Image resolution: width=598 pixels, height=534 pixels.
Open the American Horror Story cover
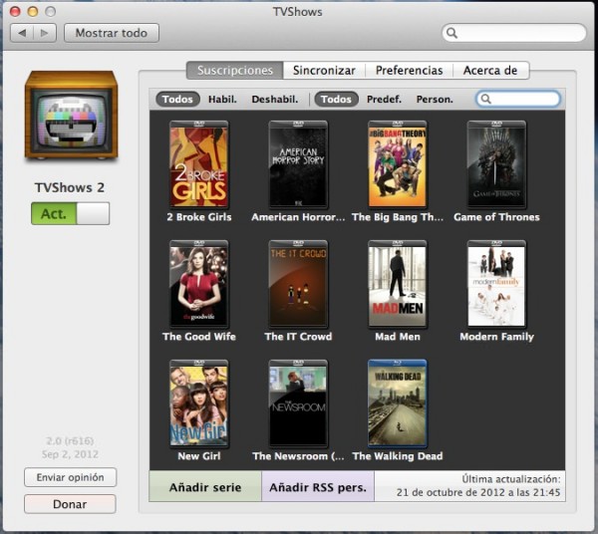click(298, 164)
